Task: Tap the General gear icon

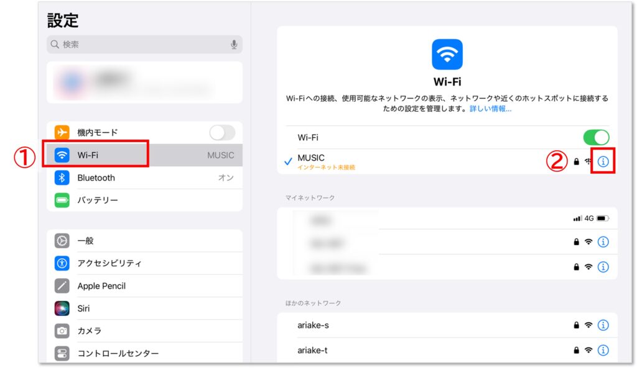Action: click(62, 241)
